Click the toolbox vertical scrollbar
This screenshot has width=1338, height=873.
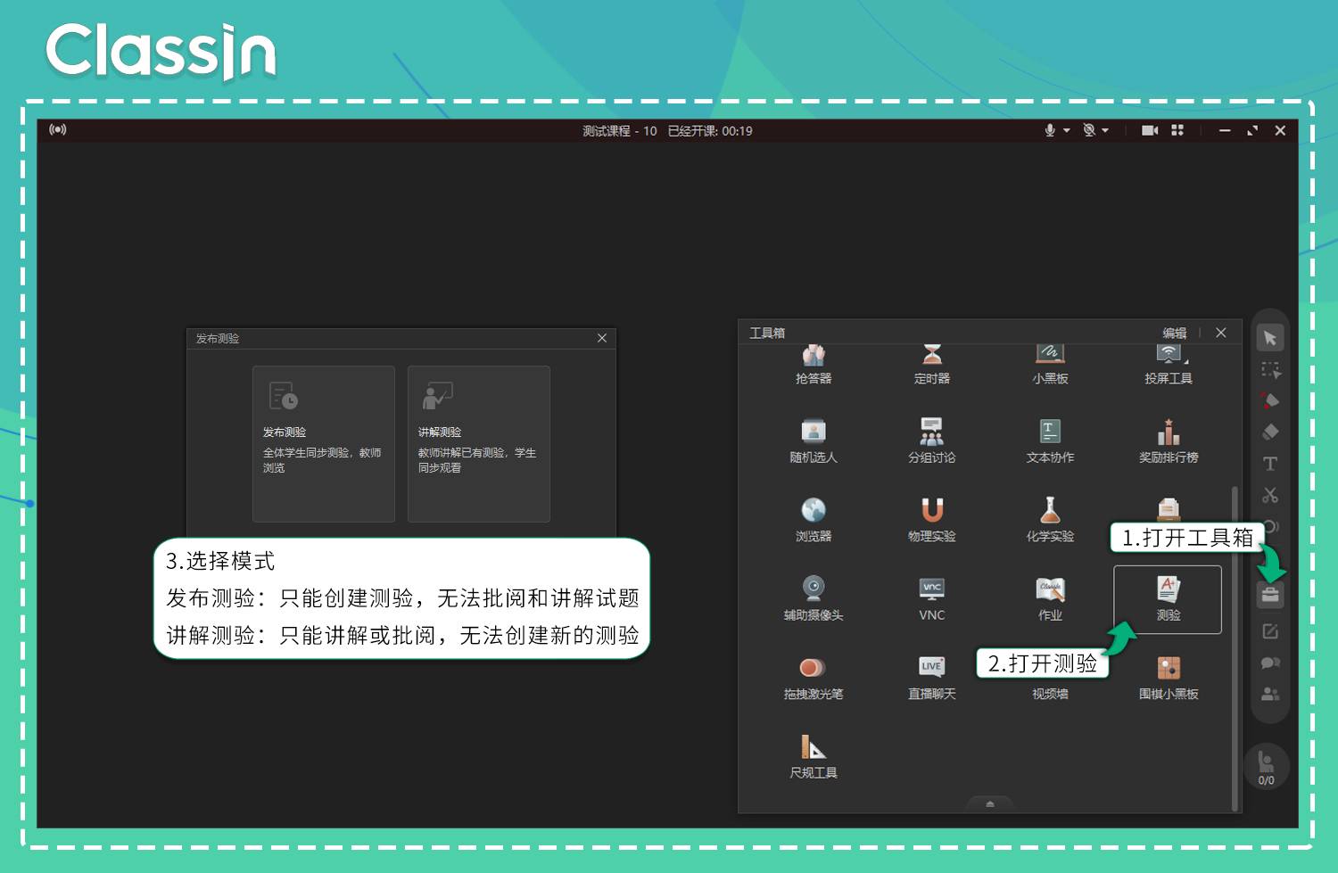tap(1235, 648)
